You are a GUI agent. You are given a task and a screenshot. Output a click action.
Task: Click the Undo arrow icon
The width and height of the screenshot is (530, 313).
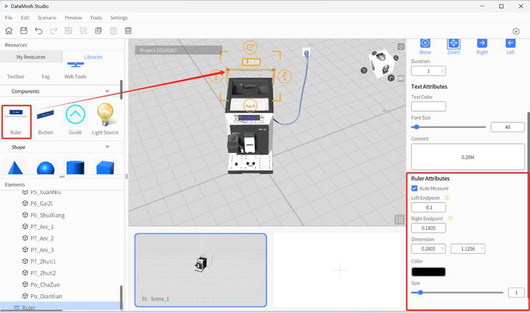(x=39, y=31)
